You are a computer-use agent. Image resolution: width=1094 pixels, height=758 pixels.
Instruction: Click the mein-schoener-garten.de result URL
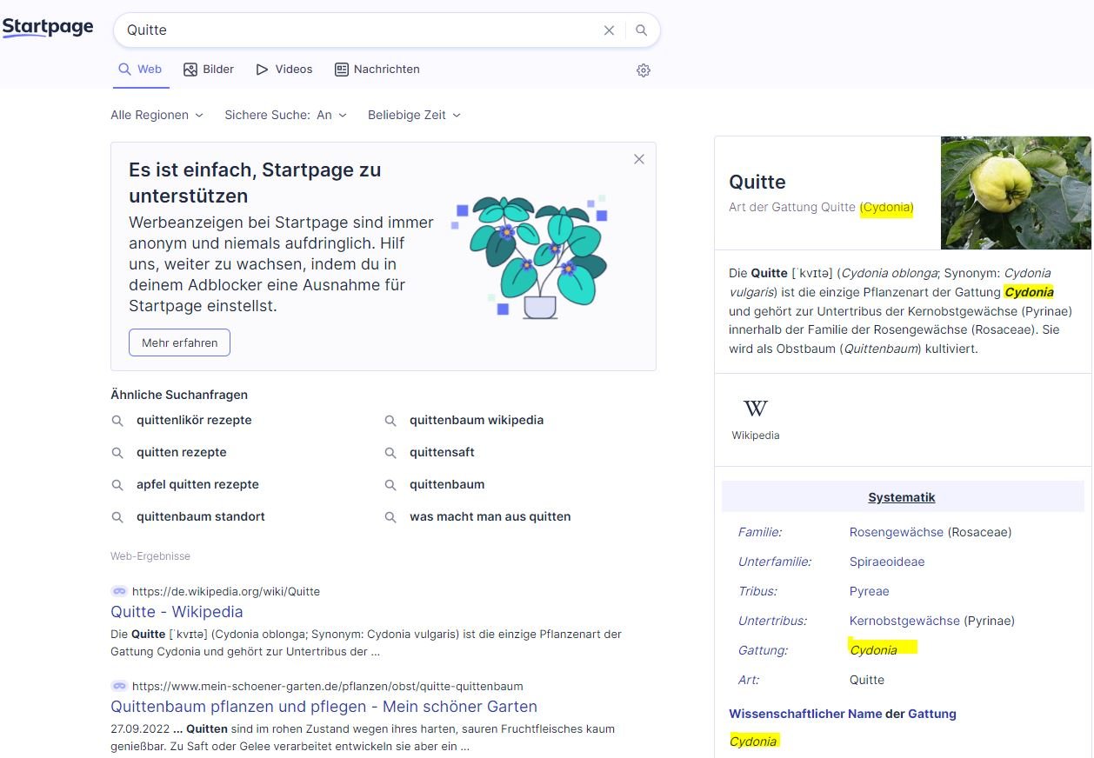tap(328, 686)
